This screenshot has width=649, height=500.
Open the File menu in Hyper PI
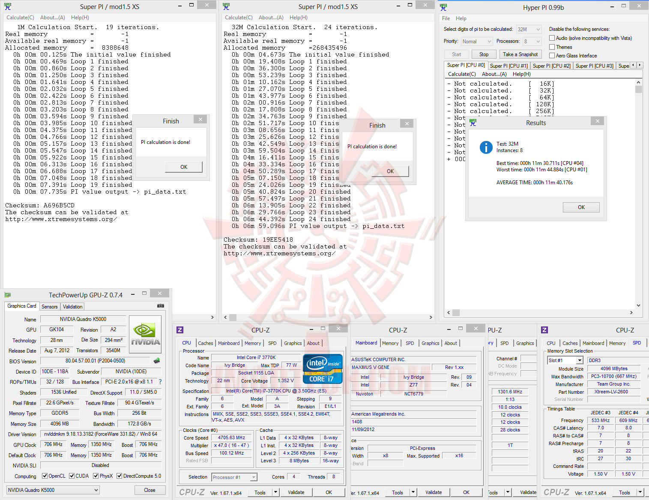[446, 18]
